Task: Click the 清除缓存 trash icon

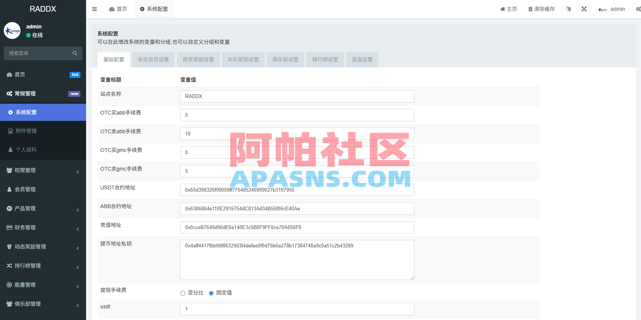Action: pos(530,9)
